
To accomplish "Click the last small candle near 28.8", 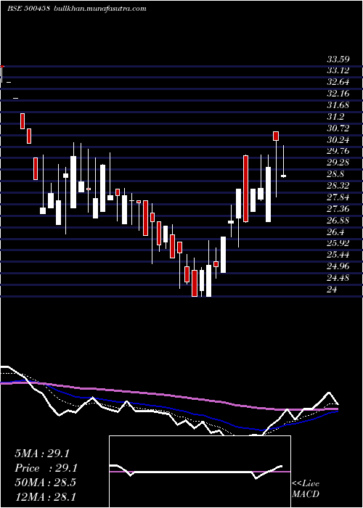I will [x=283, y=176].
